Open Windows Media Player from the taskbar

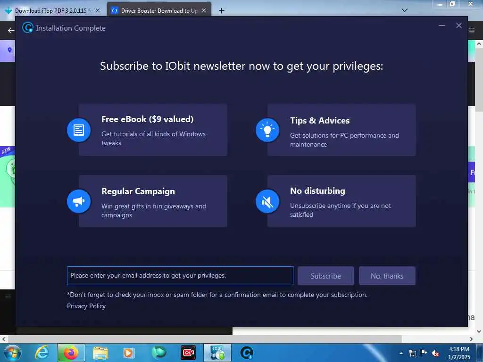[x=128, y=353]
